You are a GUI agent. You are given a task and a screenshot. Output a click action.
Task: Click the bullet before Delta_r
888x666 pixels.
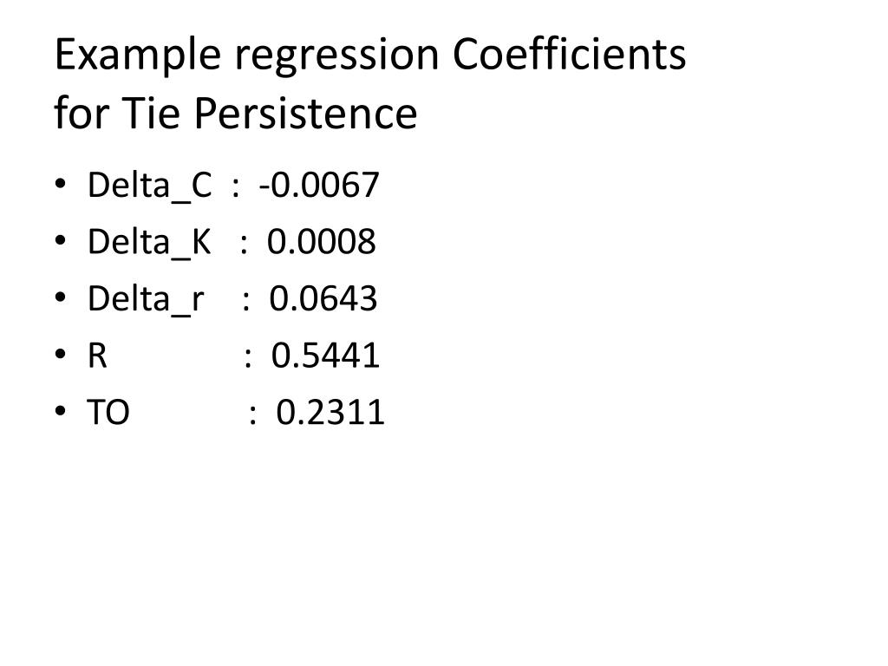(61, 297)
